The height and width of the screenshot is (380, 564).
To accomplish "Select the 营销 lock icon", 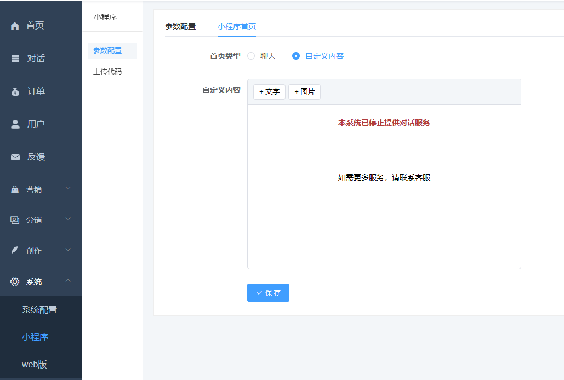I will pyautogui.click(x=14, y=188).
